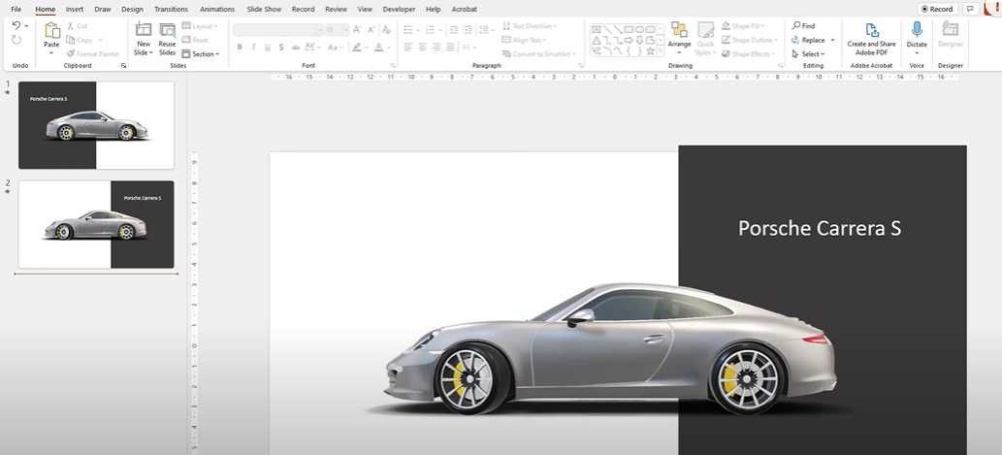Click the Format Painter tool

coord(92,54)
